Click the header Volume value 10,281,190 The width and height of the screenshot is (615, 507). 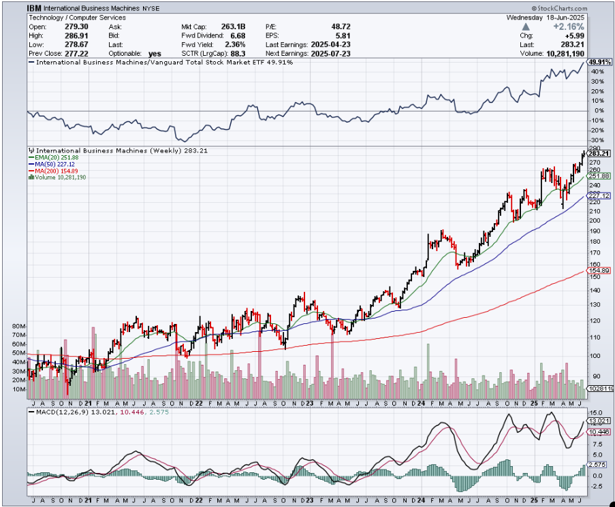[565, 54]
